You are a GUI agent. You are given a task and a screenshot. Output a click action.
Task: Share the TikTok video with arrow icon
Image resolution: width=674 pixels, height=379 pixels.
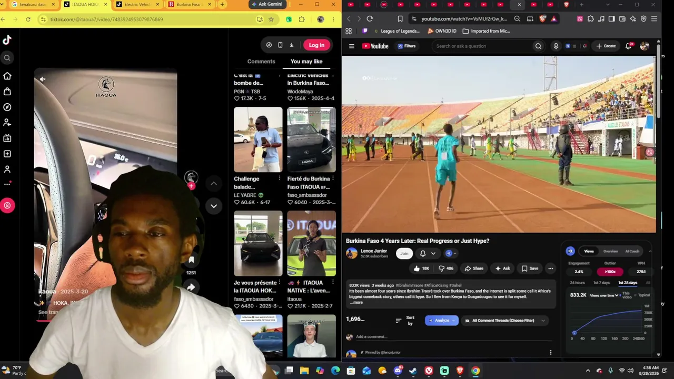(x=191, y=287)
